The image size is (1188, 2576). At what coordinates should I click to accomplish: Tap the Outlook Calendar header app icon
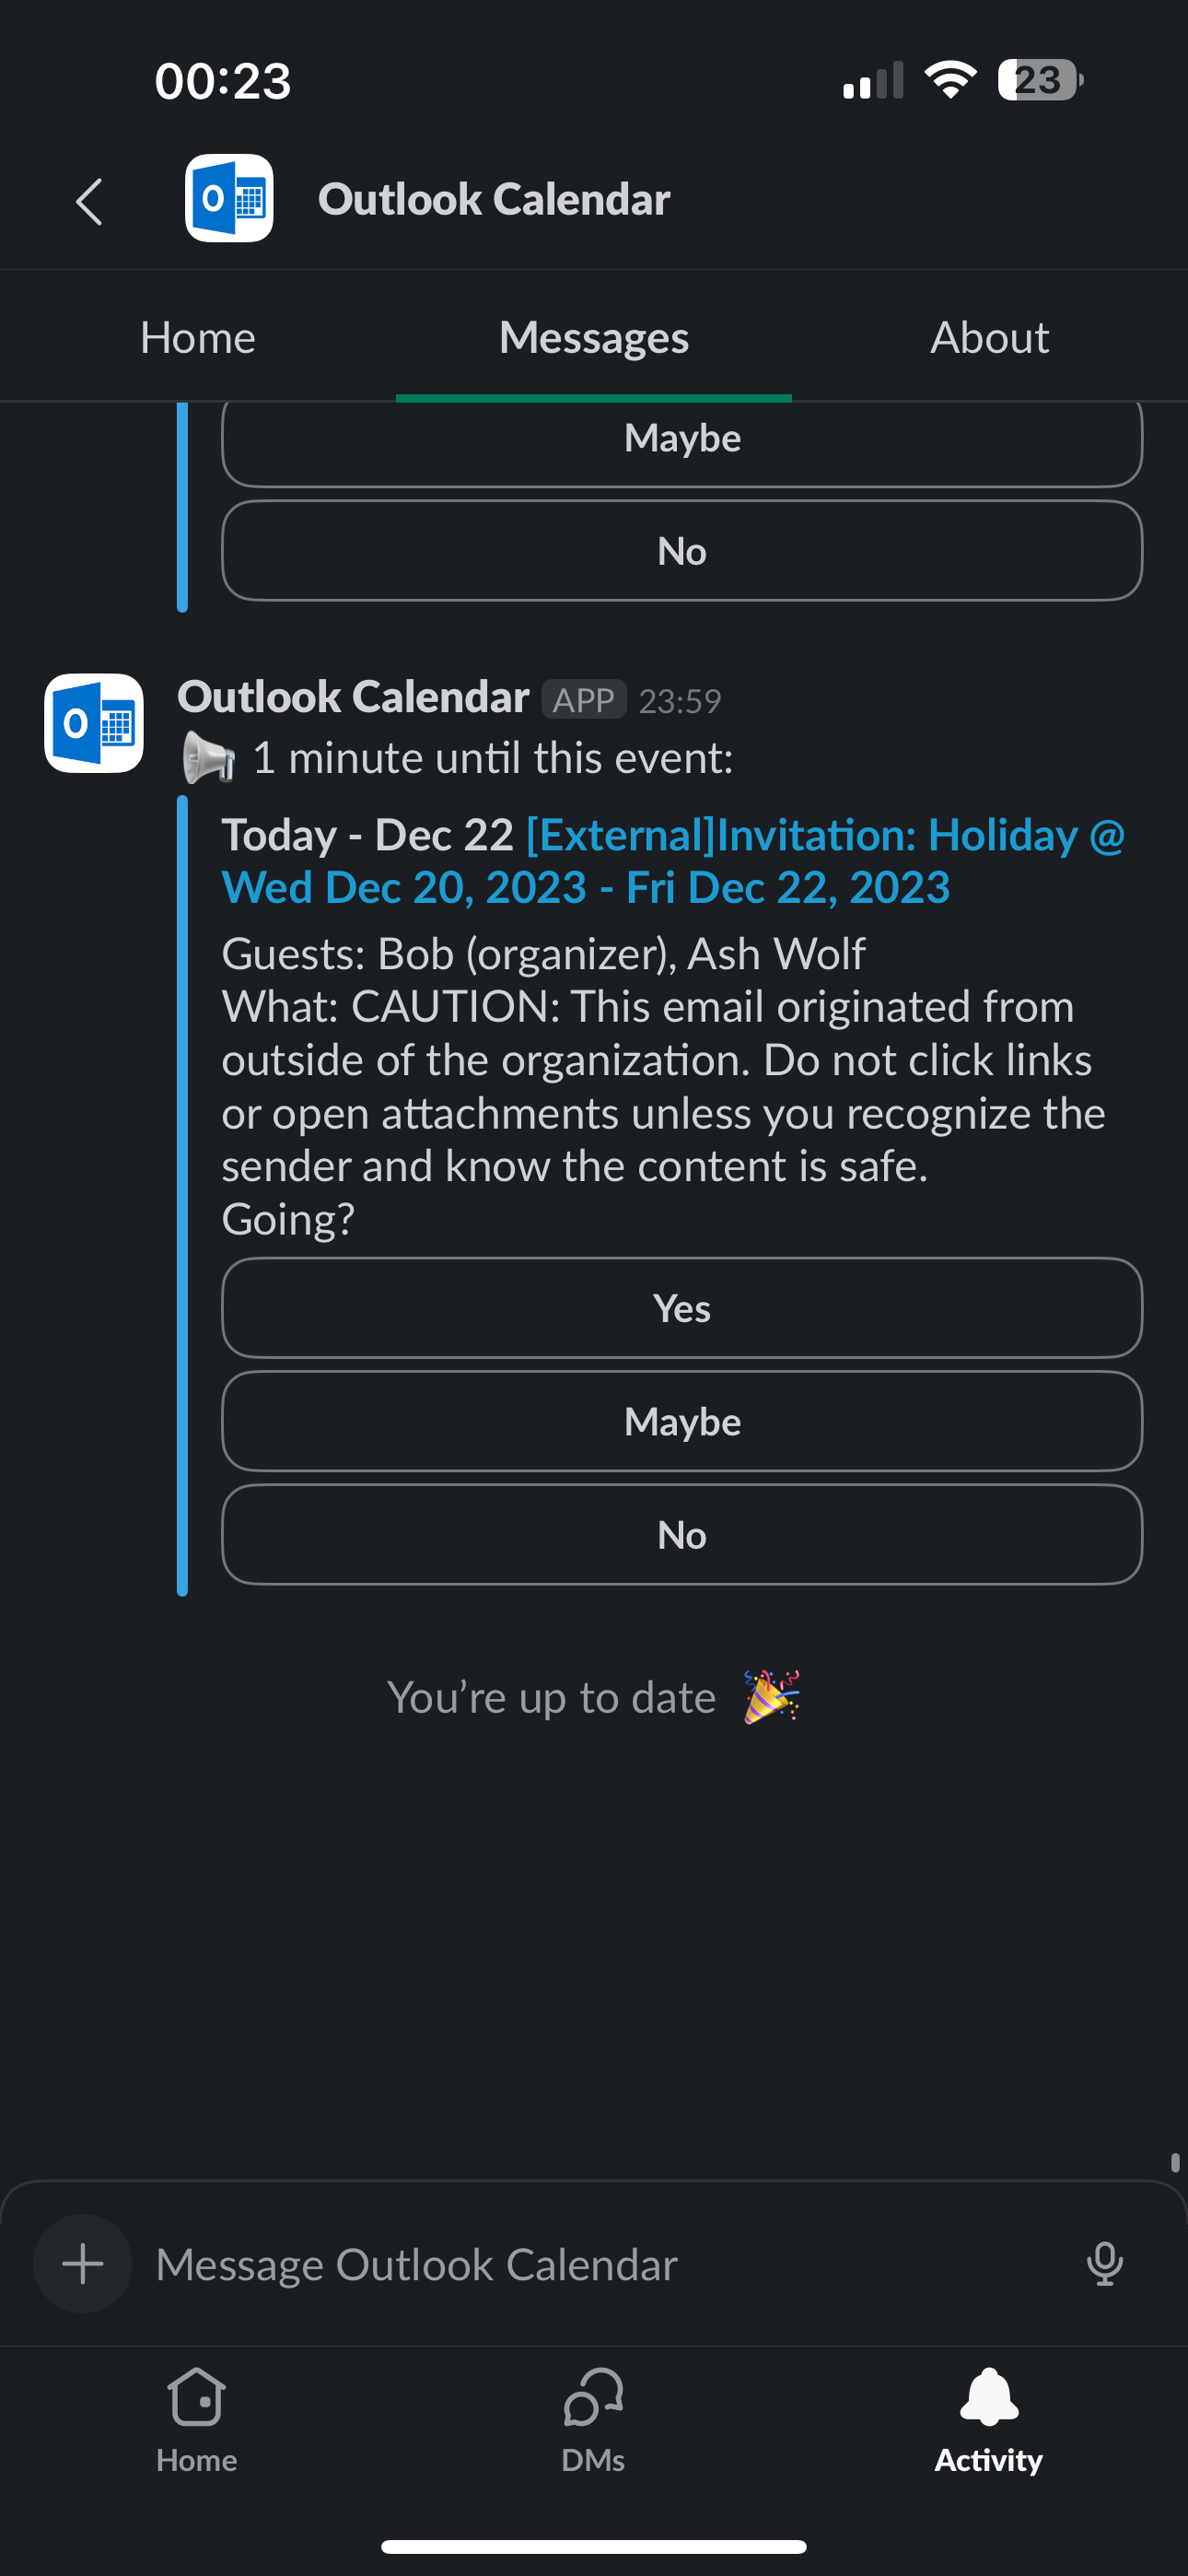[x=229, y=198]
